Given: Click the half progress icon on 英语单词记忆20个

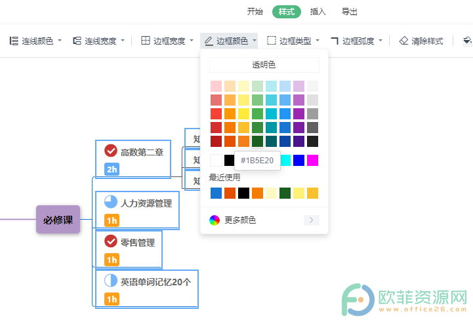Looking at the screenshot, I should click(111, 281).
